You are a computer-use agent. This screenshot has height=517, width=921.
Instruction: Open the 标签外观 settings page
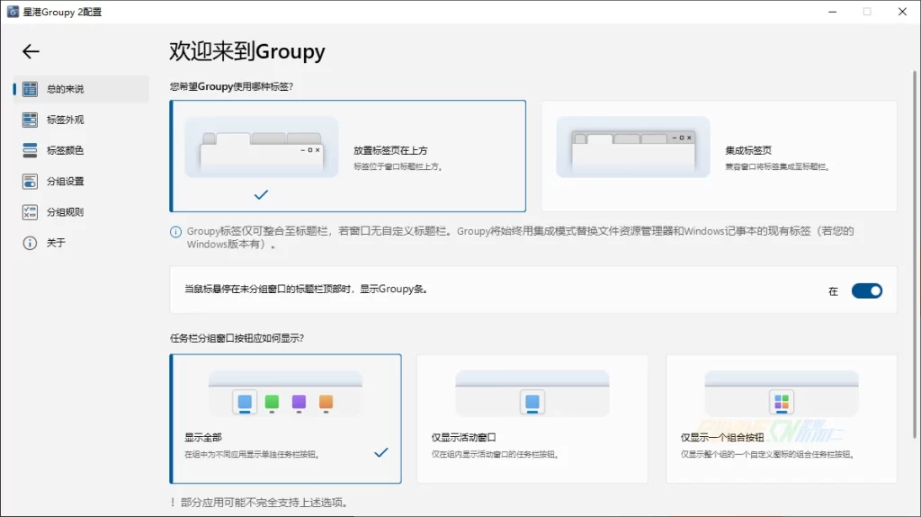point(66,120)
